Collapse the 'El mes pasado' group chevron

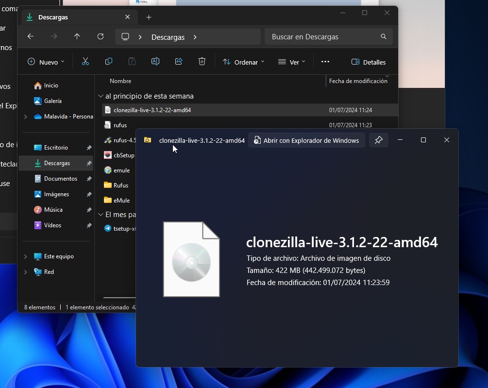(101, 214)
